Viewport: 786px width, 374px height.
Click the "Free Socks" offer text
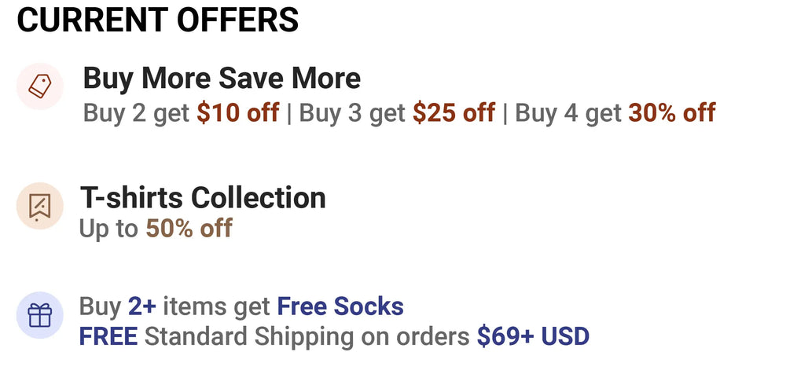pyautogui.click(x=340, y=306)
